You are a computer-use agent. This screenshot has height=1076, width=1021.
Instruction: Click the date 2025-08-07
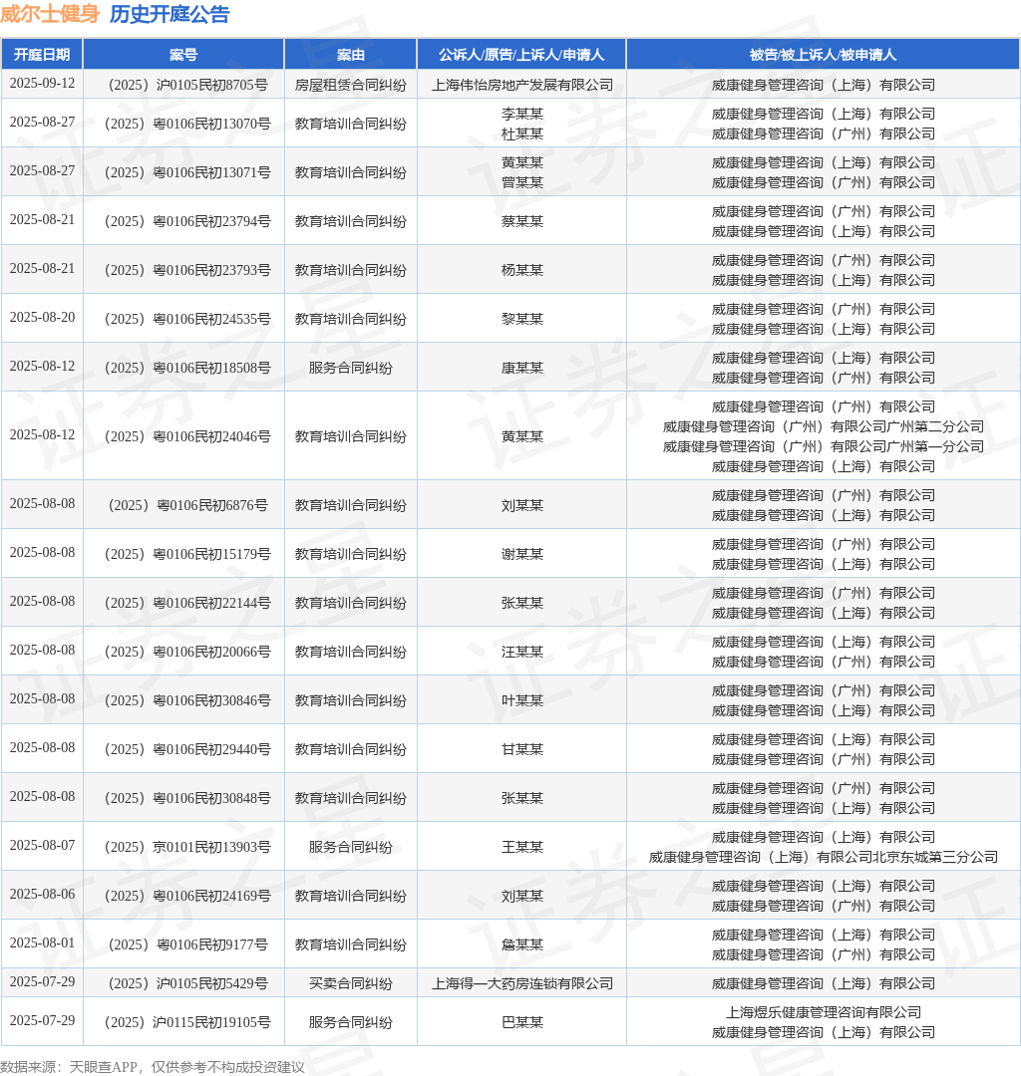point(42,844)
